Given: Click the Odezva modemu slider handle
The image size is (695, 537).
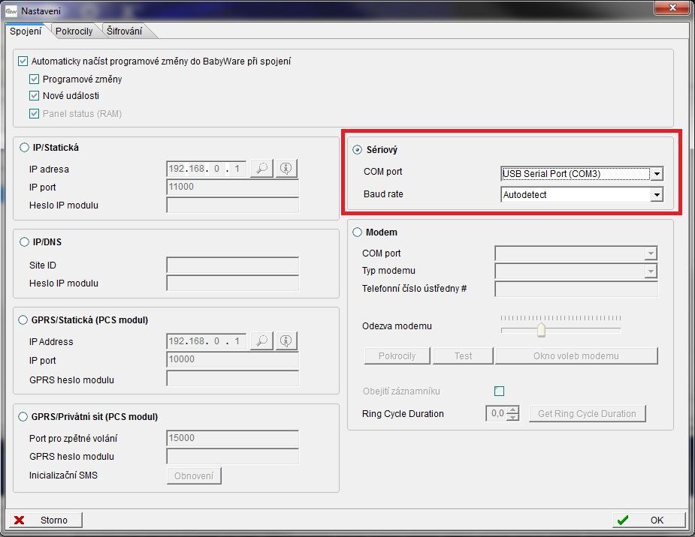Looking at the screenshot, I should point(539,330).
